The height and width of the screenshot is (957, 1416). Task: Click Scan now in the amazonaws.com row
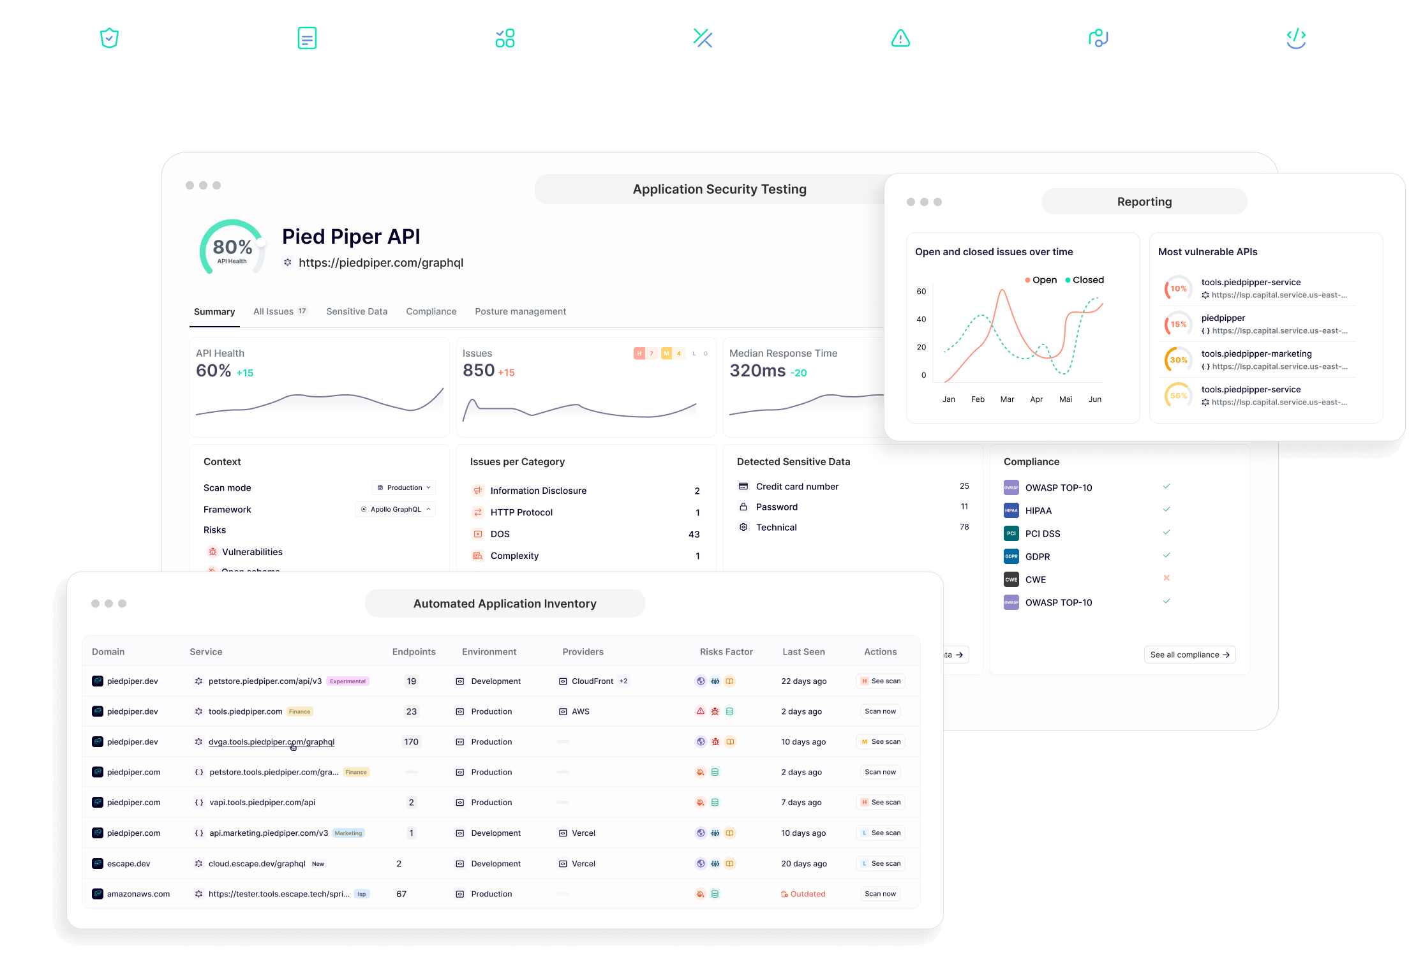coord(881,894)
